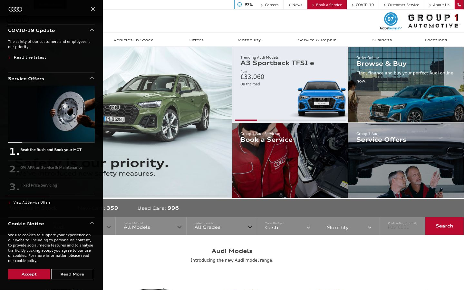Open the Customer Service link

401,5
